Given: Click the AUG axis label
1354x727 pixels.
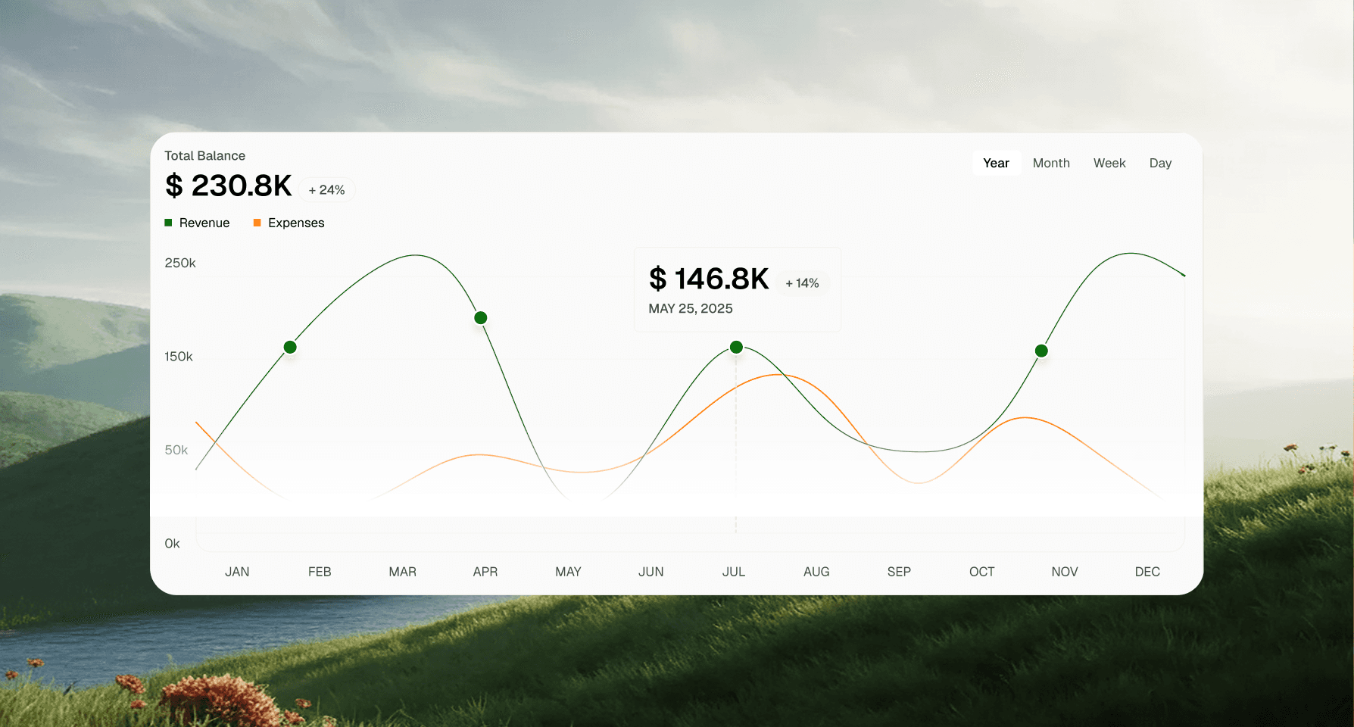Looking at the screenshot, I should tap(816, 572).
